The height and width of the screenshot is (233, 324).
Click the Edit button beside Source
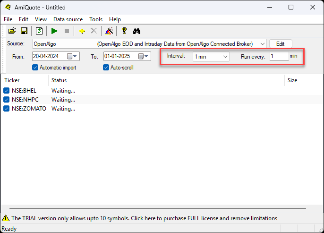[x=281, y=44]
